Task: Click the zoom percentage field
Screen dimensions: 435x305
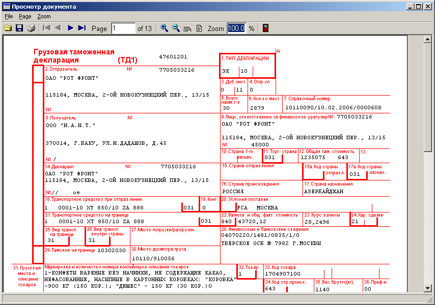Action: [236, 28]
